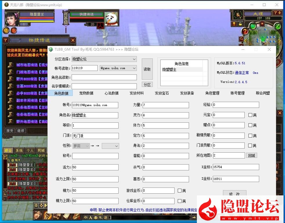Toggle 门派贡献 满 checkbox

pyautogui.click(x=250, y=145)
